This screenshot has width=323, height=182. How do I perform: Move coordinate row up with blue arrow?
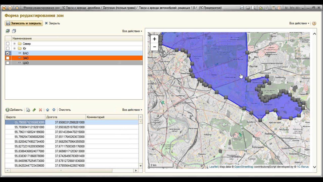[47, 110]
